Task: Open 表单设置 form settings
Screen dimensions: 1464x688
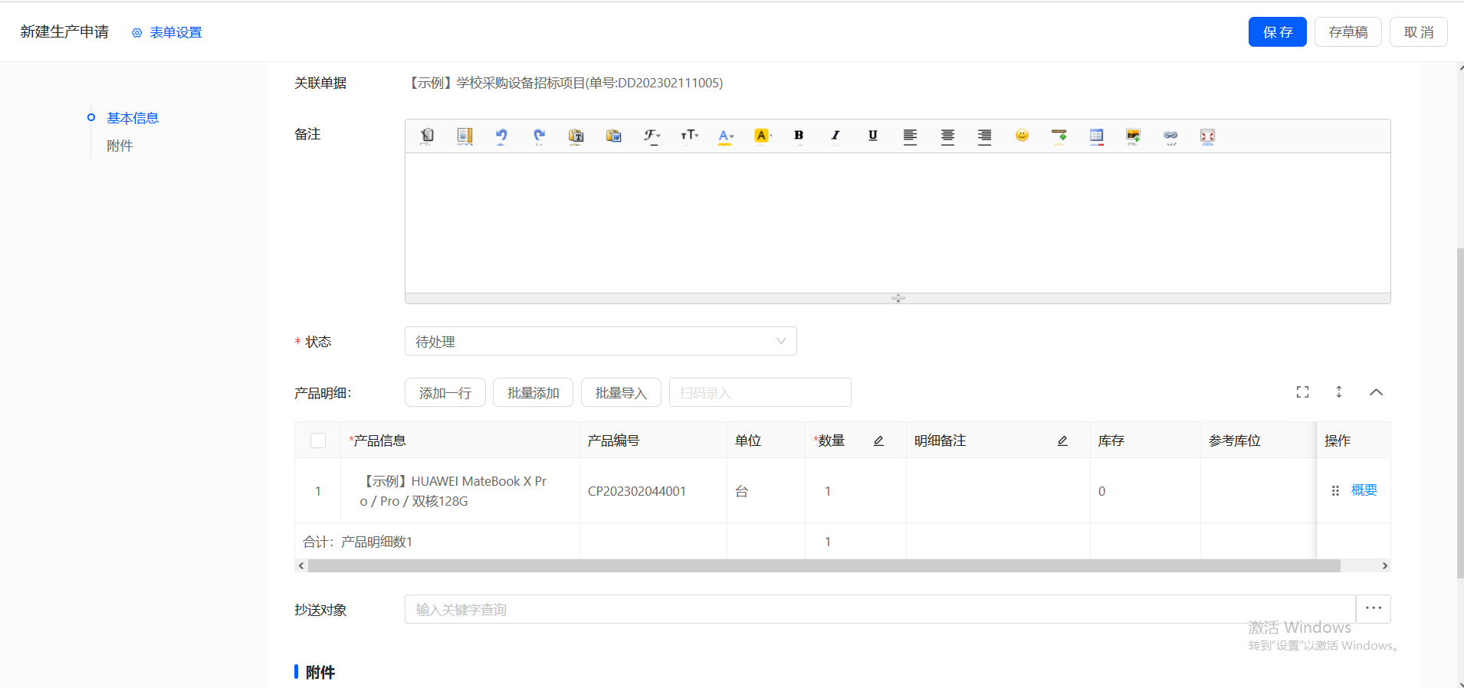Action: tap(167, 32)
